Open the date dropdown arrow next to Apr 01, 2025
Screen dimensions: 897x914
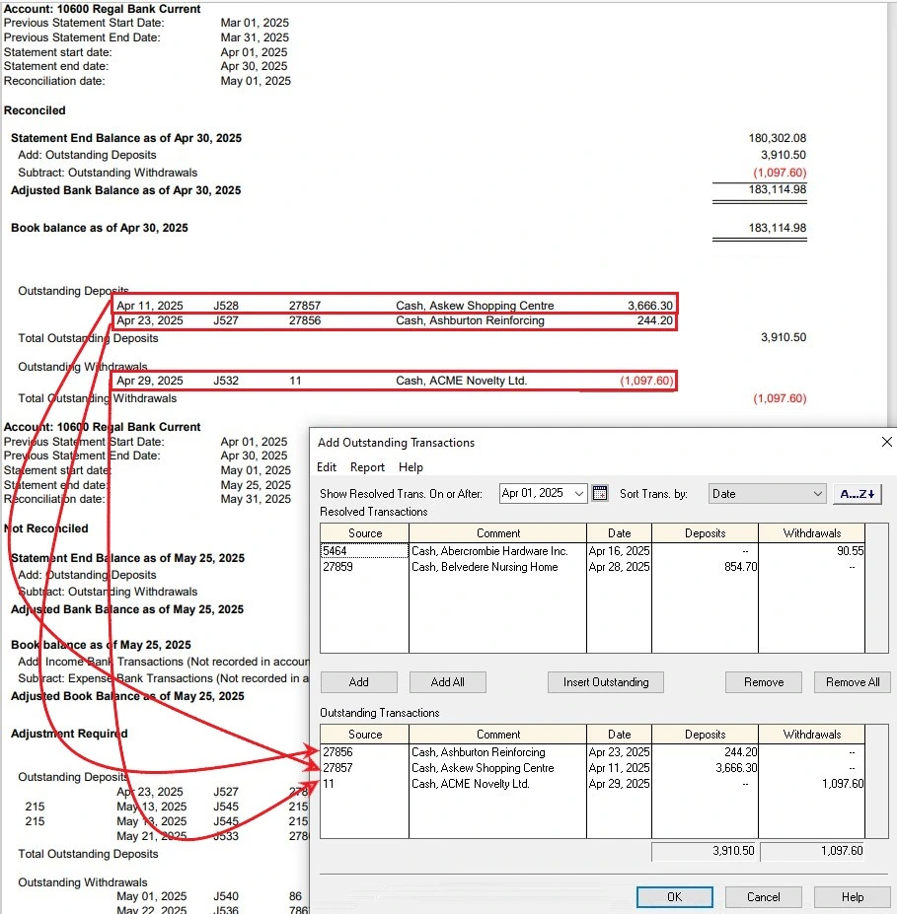(581, 493)
